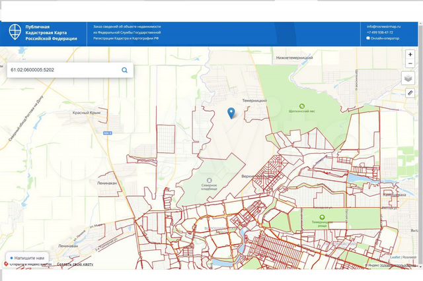The image size is (423, 281).
Task: Click the blue location pin marker
Action: 231,113
